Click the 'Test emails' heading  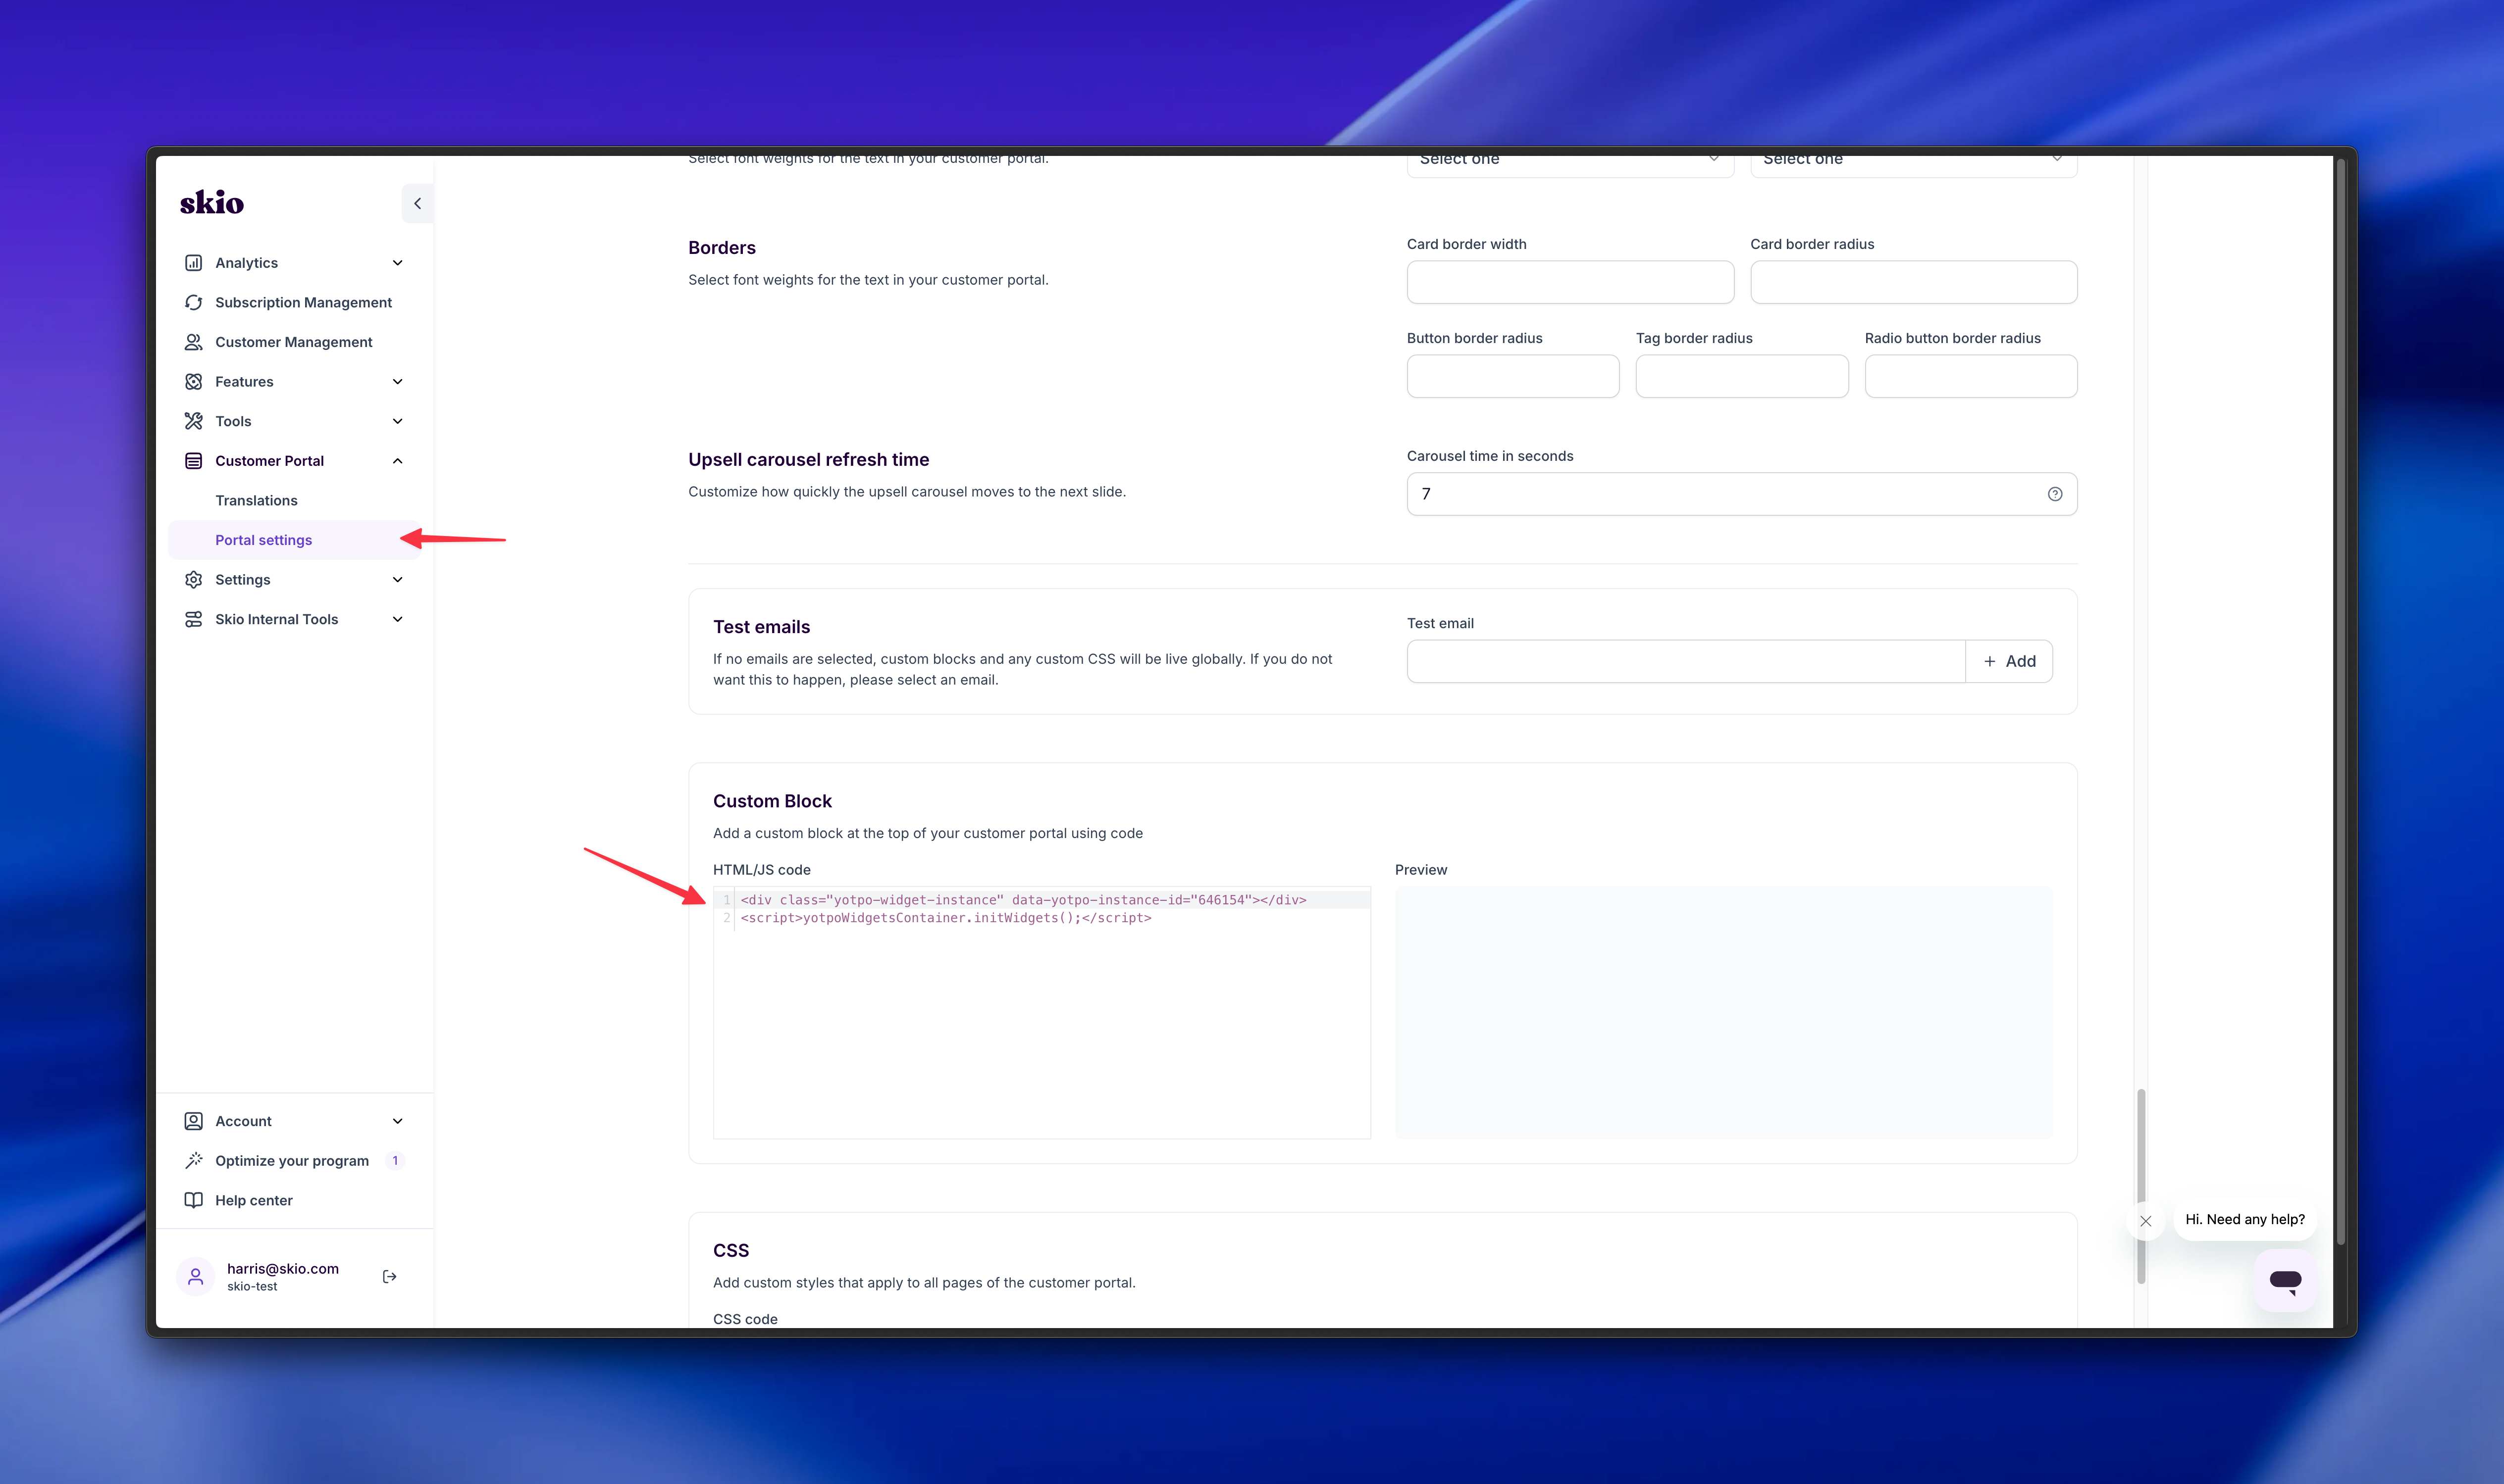pos(761,627)
